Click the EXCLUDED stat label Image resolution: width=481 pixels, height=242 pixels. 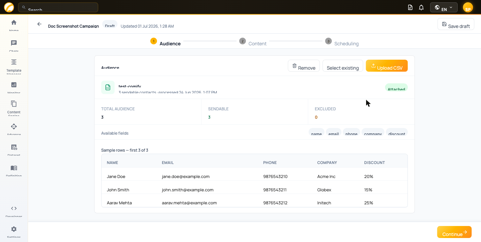click(x=325, y=109)
